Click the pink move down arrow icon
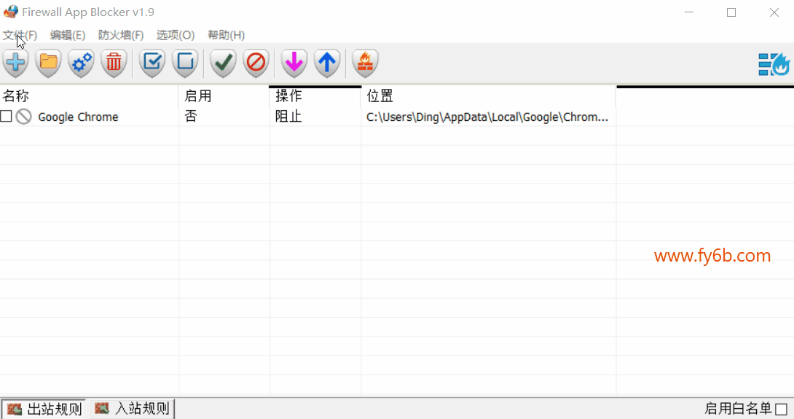The width and height of the screenshot is (794, 419). click(294, 63)
